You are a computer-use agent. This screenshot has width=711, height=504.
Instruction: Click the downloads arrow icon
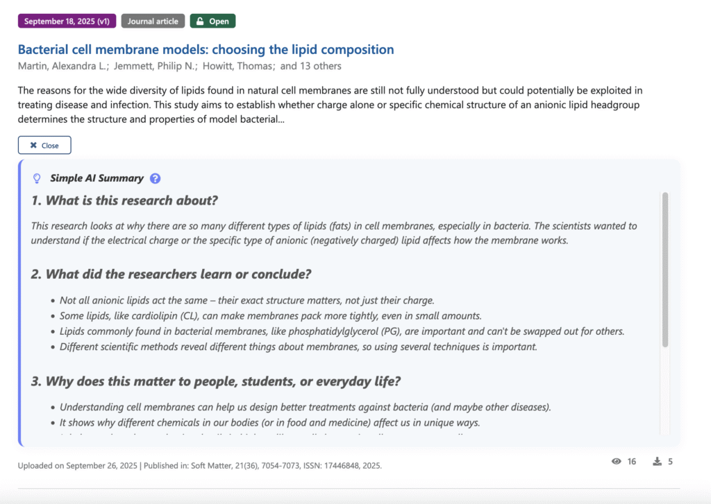[x=657, y=462]
